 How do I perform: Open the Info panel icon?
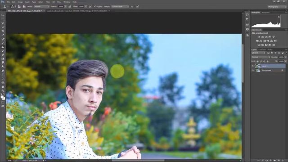click(x=247, y=29)
